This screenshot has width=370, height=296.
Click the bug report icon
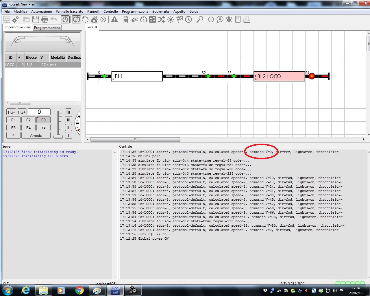[229, 20]
